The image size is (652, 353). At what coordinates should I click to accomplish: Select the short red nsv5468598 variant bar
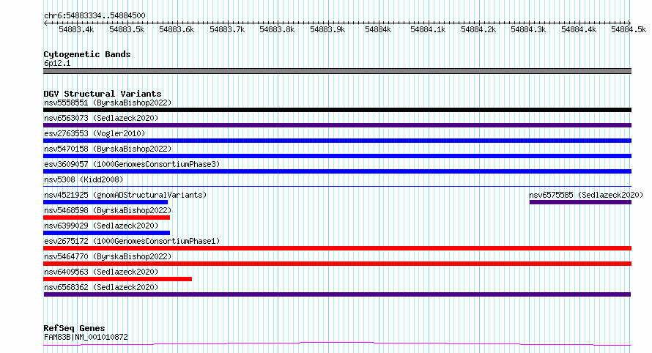(x=106, y=218)
